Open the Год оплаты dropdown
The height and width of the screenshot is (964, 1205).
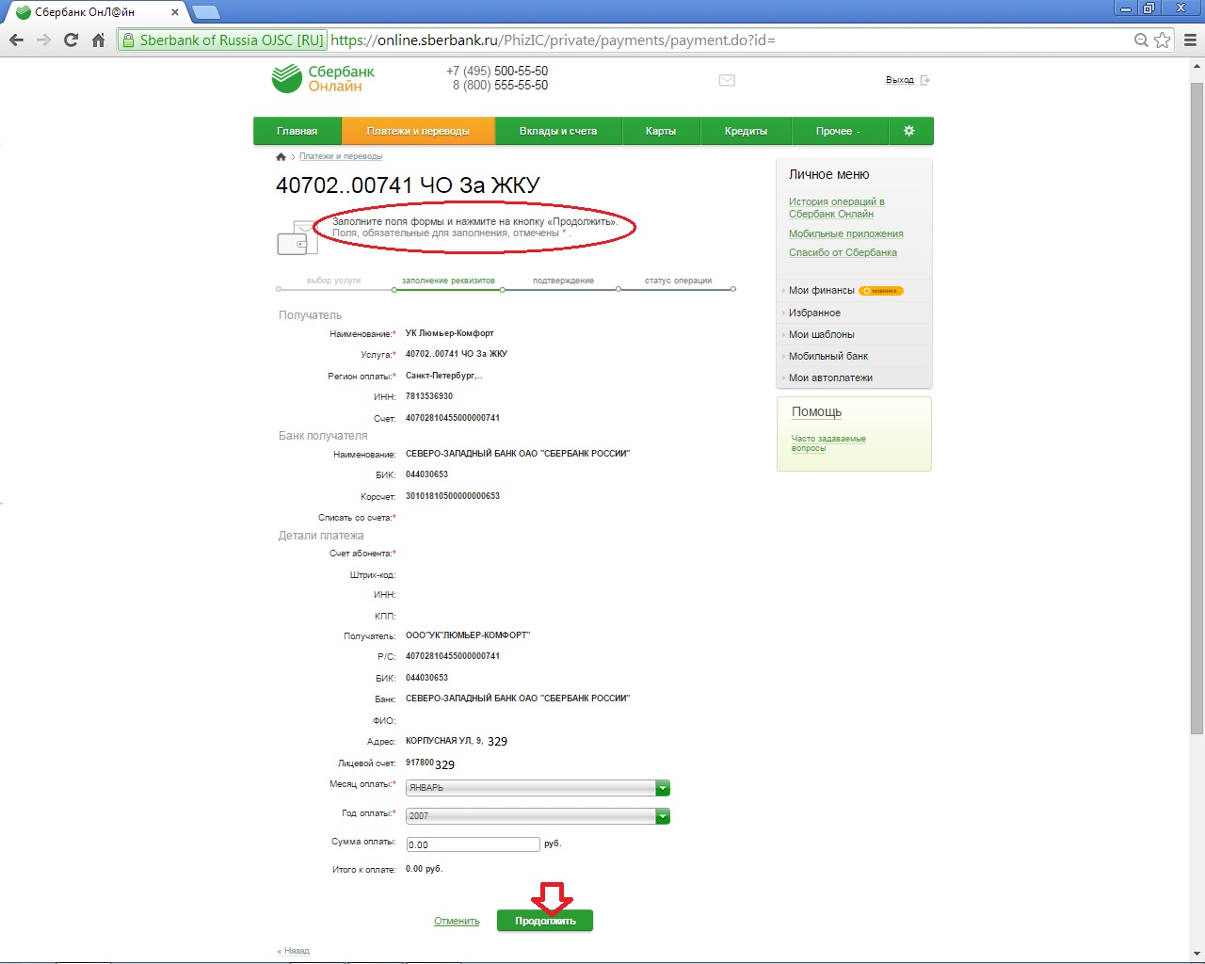[538, 816]
